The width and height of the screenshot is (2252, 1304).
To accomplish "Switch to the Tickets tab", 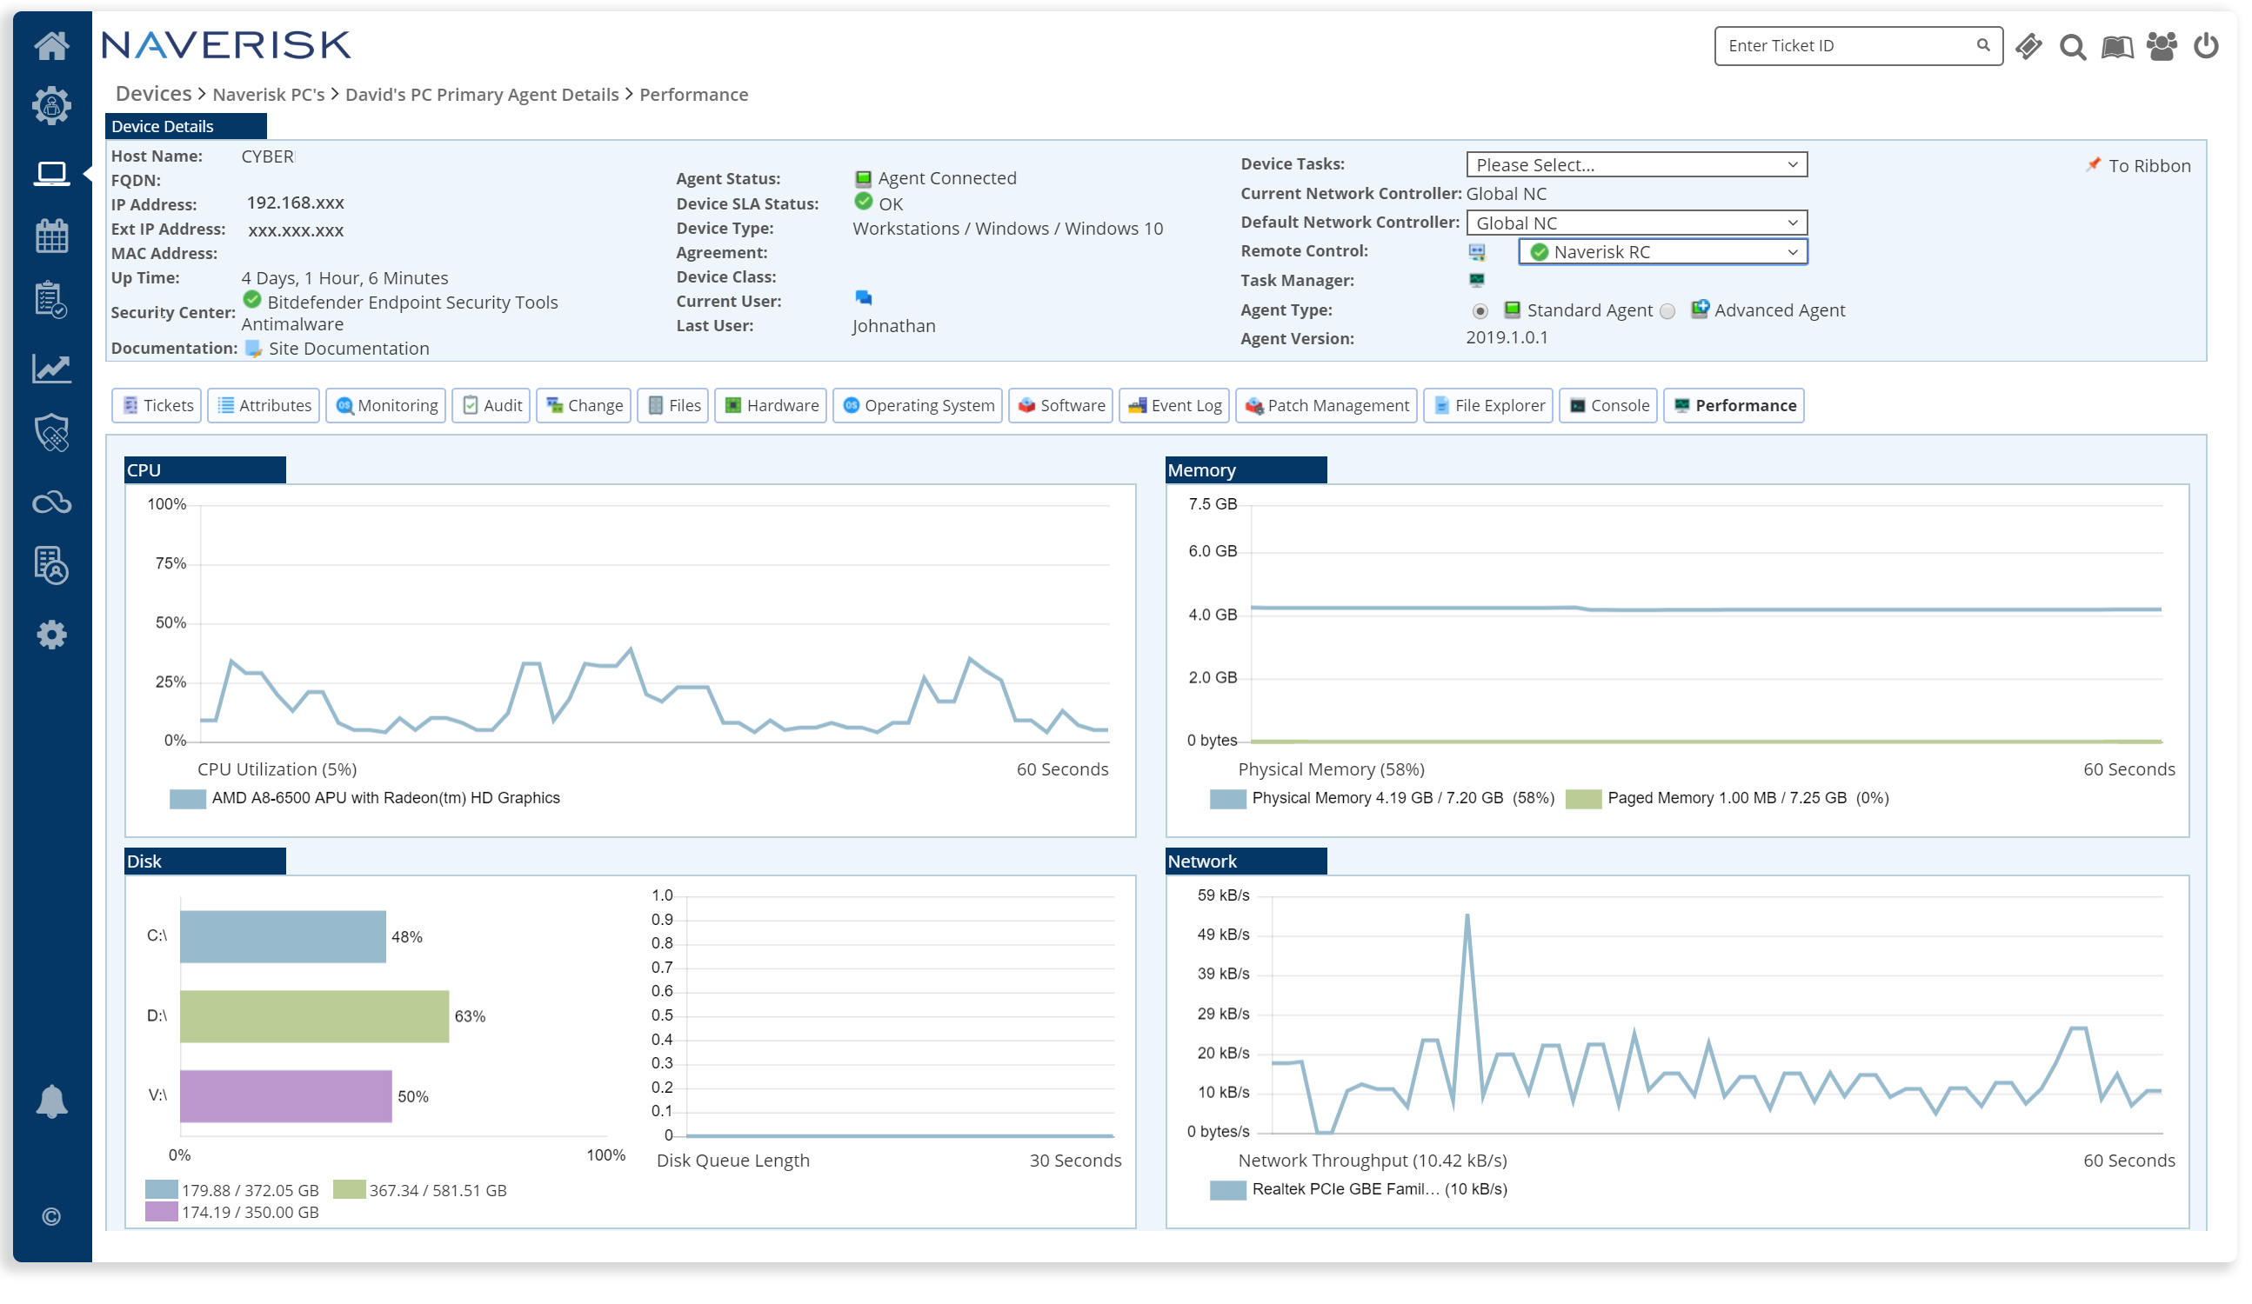I will pyautogui.click(x=157, y=405).
